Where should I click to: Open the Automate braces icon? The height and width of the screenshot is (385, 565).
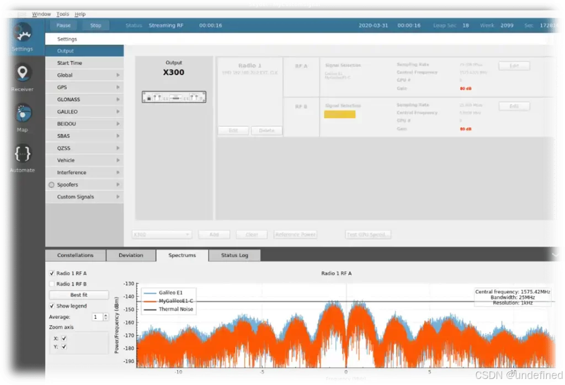(x=22, y=154)
